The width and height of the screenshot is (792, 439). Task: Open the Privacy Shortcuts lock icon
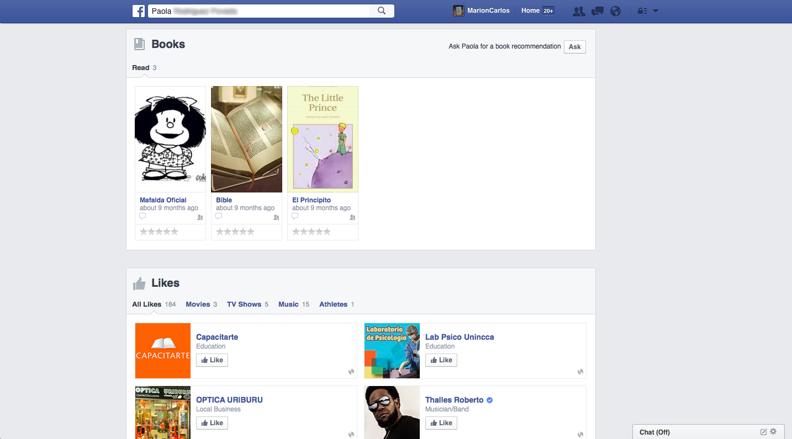[x=642, y=11]
